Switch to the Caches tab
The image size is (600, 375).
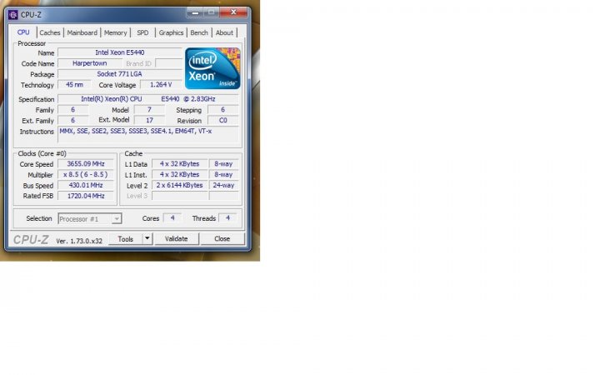point(50,32)
